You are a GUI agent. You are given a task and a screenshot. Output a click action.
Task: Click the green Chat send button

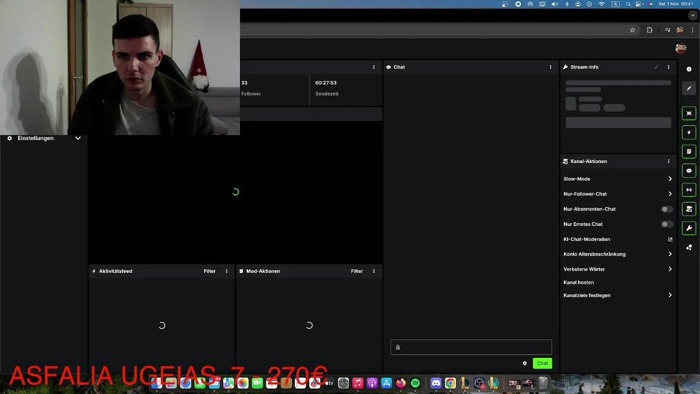pos(542,363)
